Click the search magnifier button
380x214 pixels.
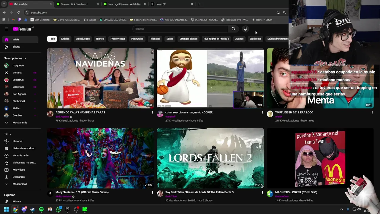233,29
